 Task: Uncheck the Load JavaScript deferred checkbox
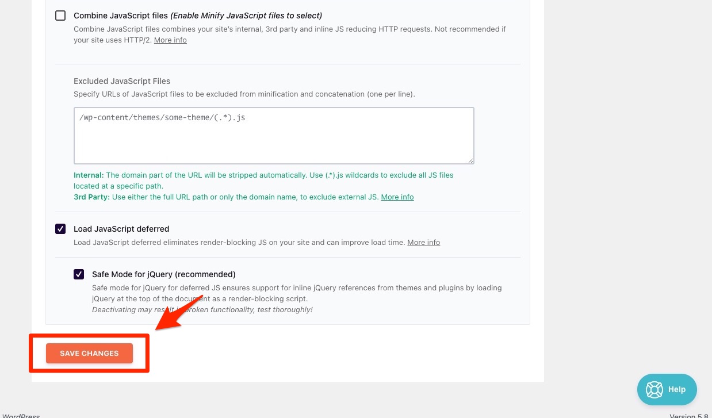(x=60, y=229)
